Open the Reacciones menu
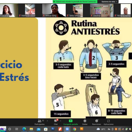132x132 pixels. pos(97,122)
